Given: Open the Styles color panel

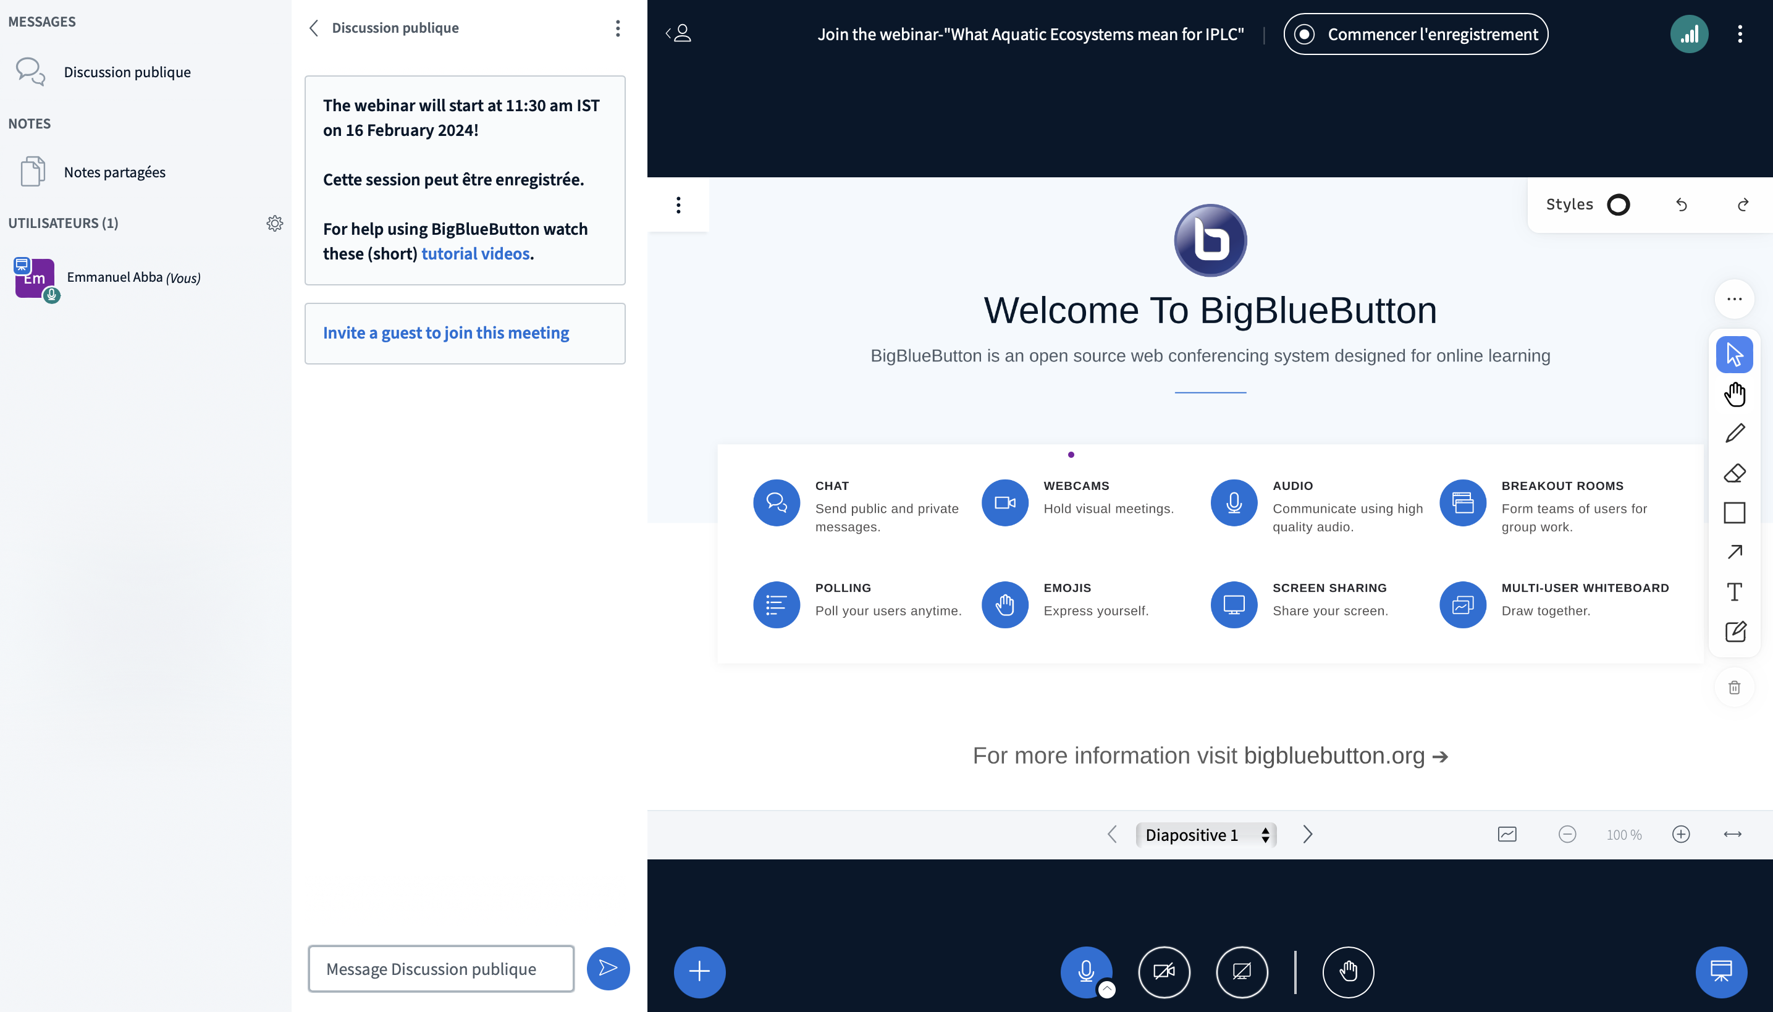Looking at the screenshot, I should [x=1588, y=205].
